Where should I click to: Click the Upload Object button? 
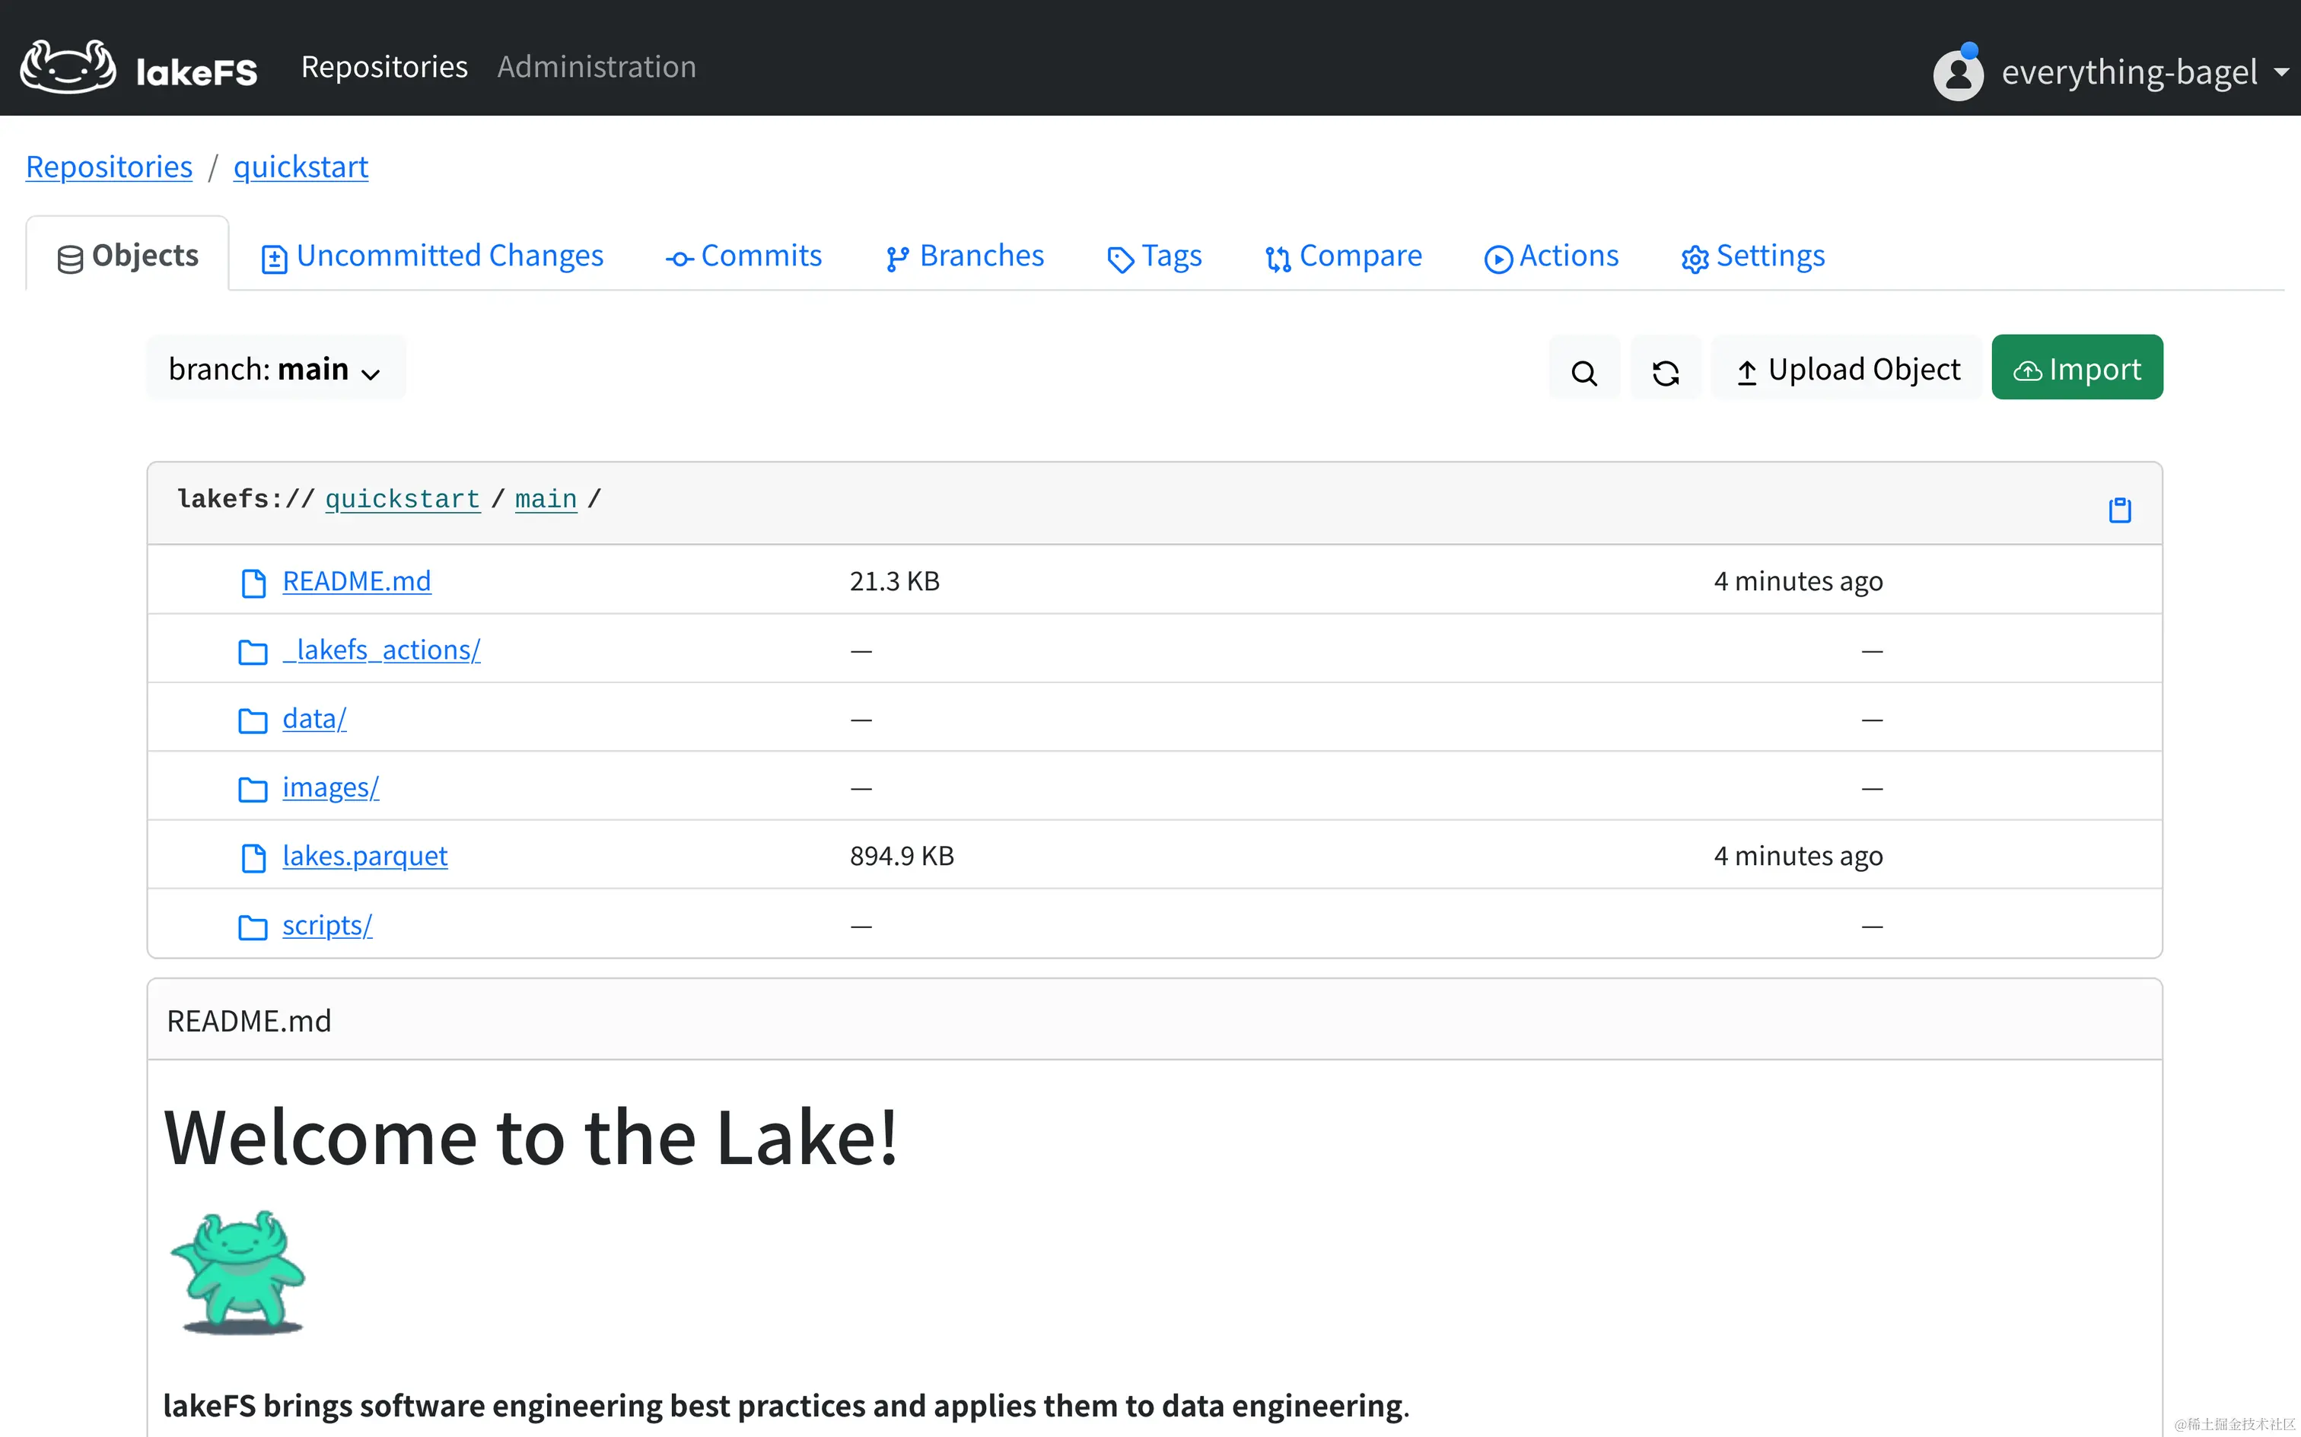1847,369
